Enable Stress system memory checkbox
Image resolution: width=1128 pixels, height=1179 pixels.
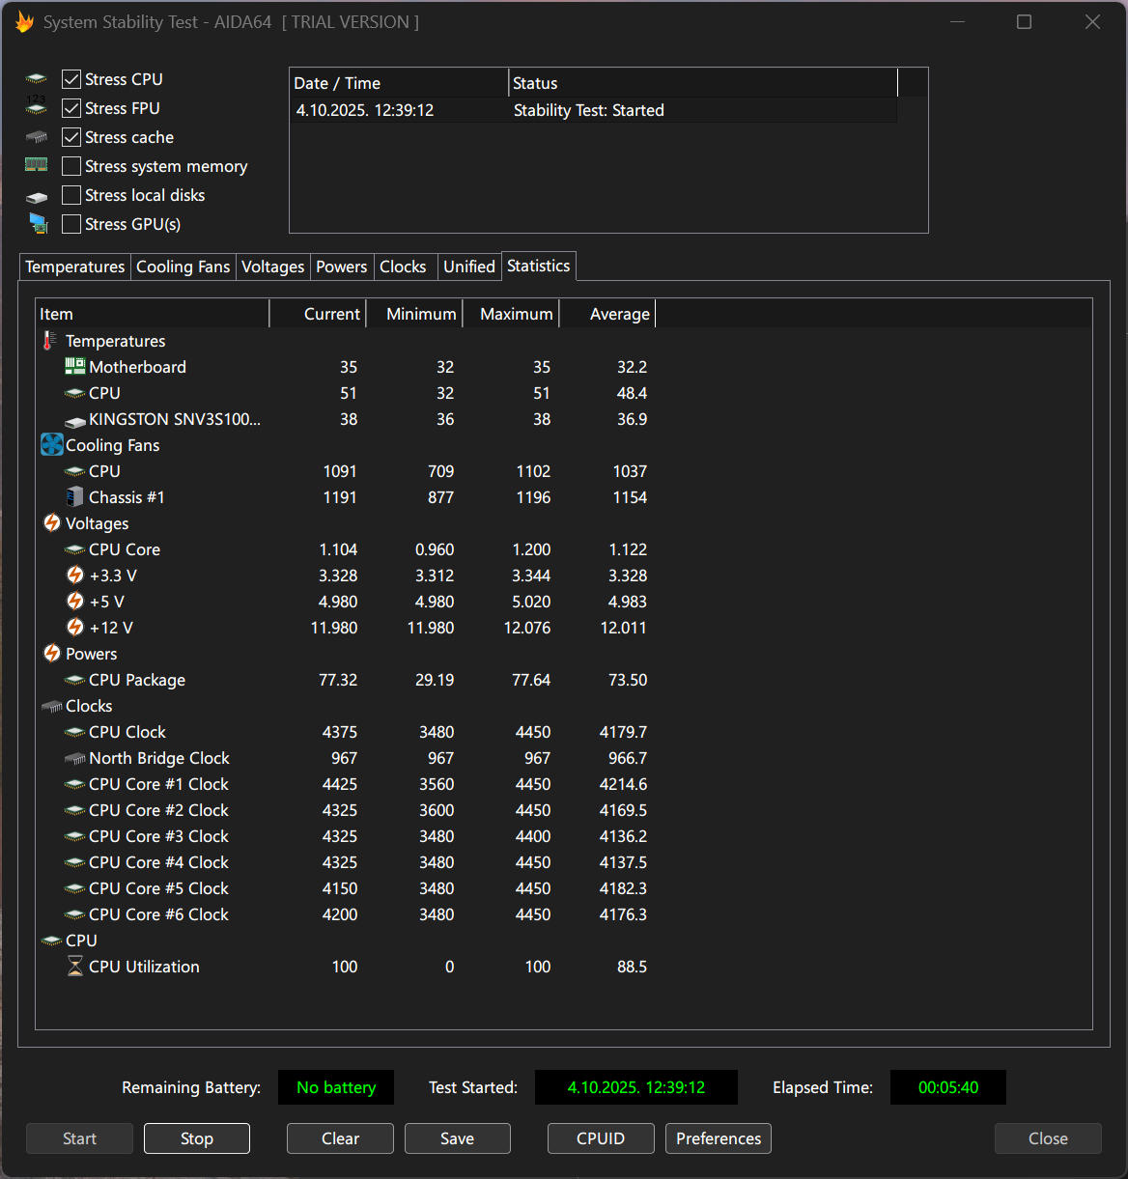pyautogui.click(x=71, y=166)
